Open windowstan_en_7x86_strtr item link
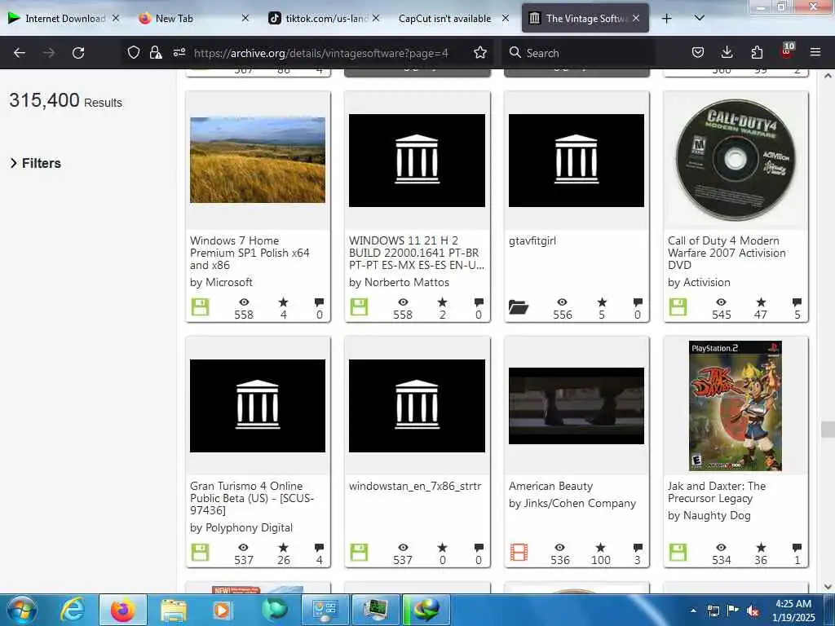835x626 pixels. click(415, 486)
